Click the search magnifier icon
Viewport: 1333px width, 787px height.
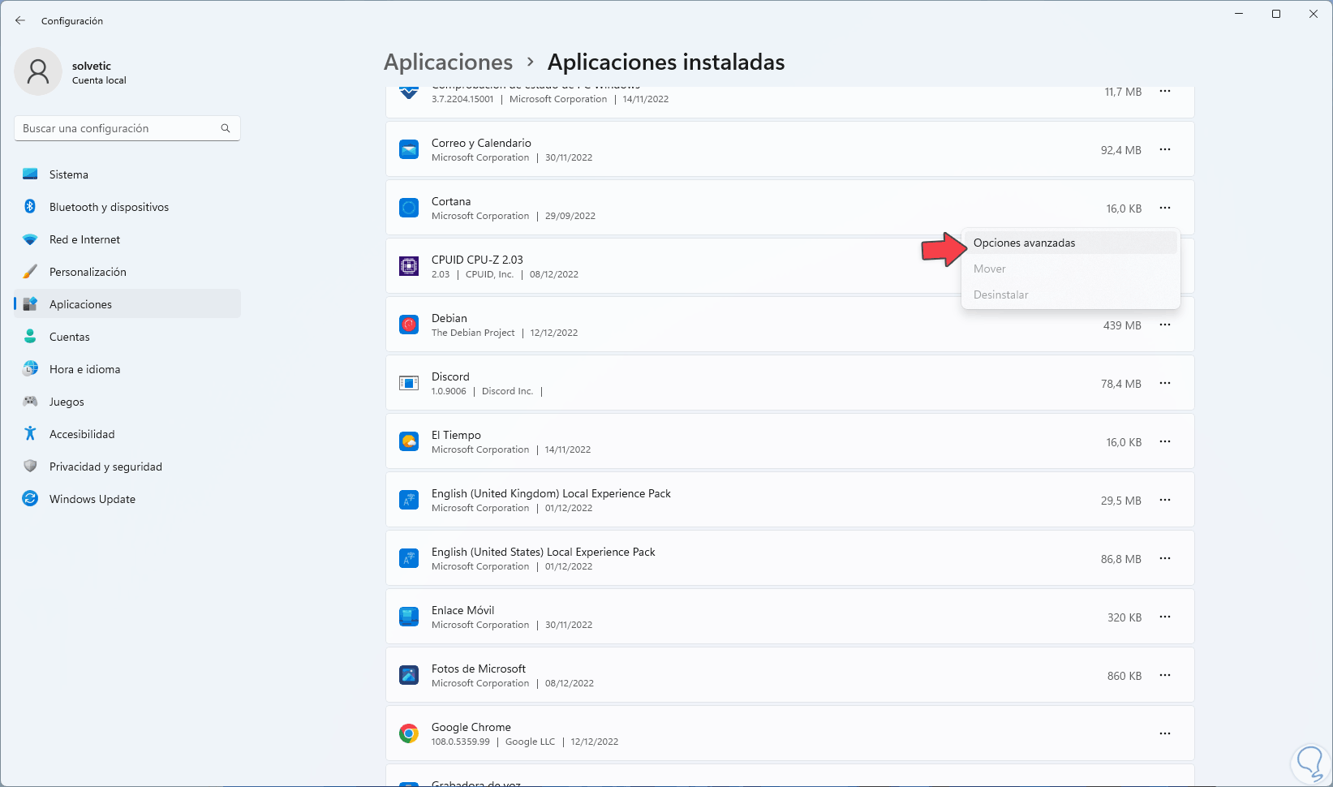point(226,128)
